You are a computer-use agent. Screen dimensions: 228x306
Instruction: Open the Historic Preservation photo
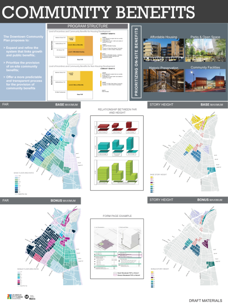tap(163, 81)
